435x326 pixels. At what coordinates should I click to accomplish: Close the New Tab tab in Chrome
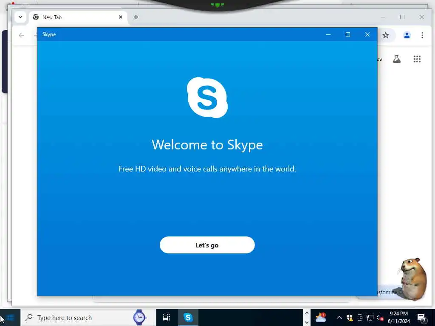[x=121, y=17]
